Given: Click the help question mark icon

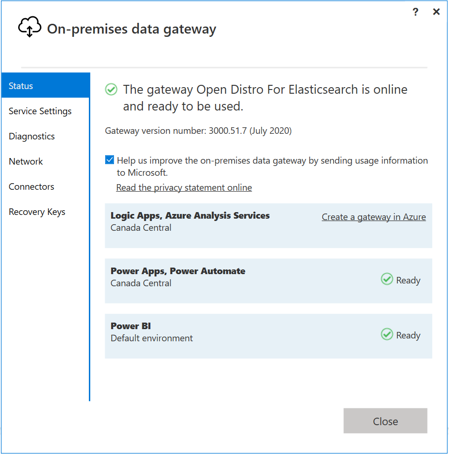Looking at the screenshot, I should tap(415, 12).
